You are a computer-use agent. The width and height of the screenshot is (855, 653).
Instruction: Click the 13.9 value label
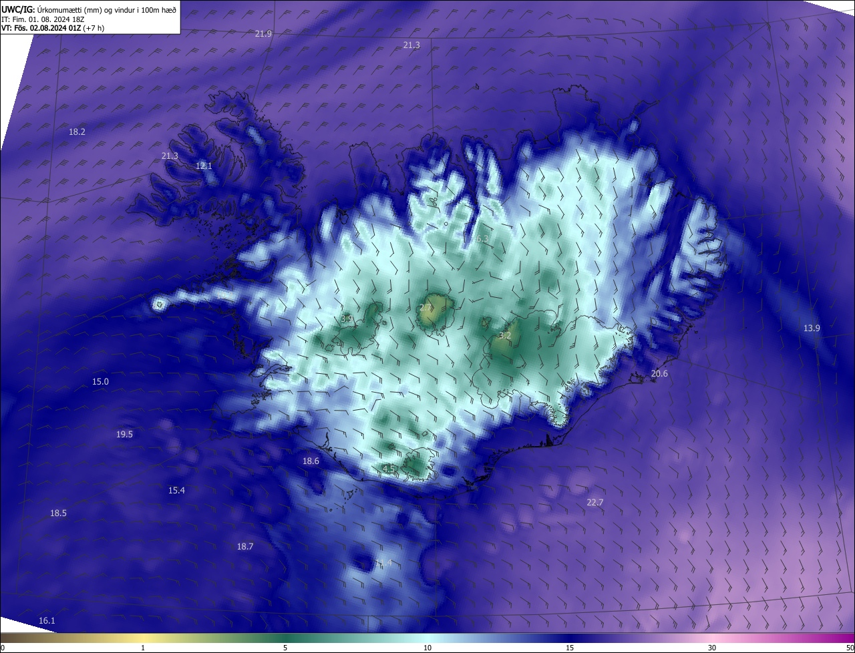tap(812, 328)
